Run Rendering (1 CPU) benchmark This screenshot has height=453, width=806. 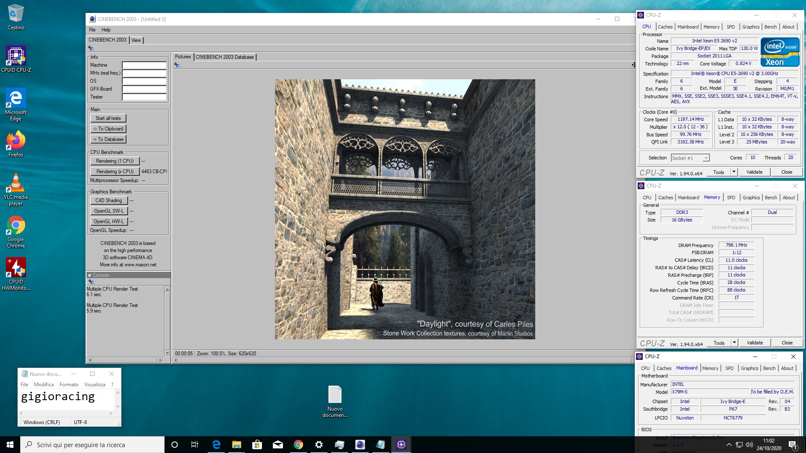115,161
